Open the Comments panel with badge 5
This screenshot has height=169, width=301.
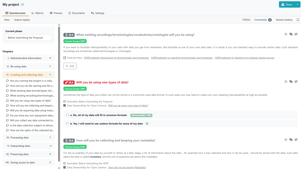tap(263, 20)
